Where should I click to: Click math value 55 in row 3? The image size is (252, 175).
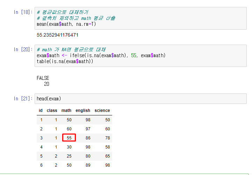pos(69,138)
